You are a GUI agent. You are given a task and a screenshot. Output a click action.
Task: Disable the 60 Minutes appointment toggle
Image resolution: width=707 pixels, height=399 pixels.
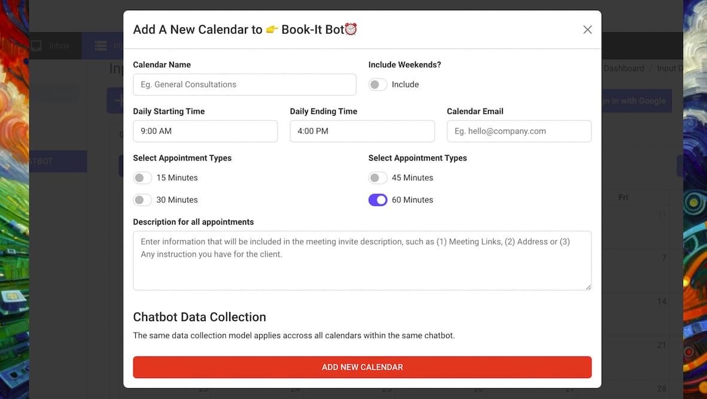[x=378, y=200]
